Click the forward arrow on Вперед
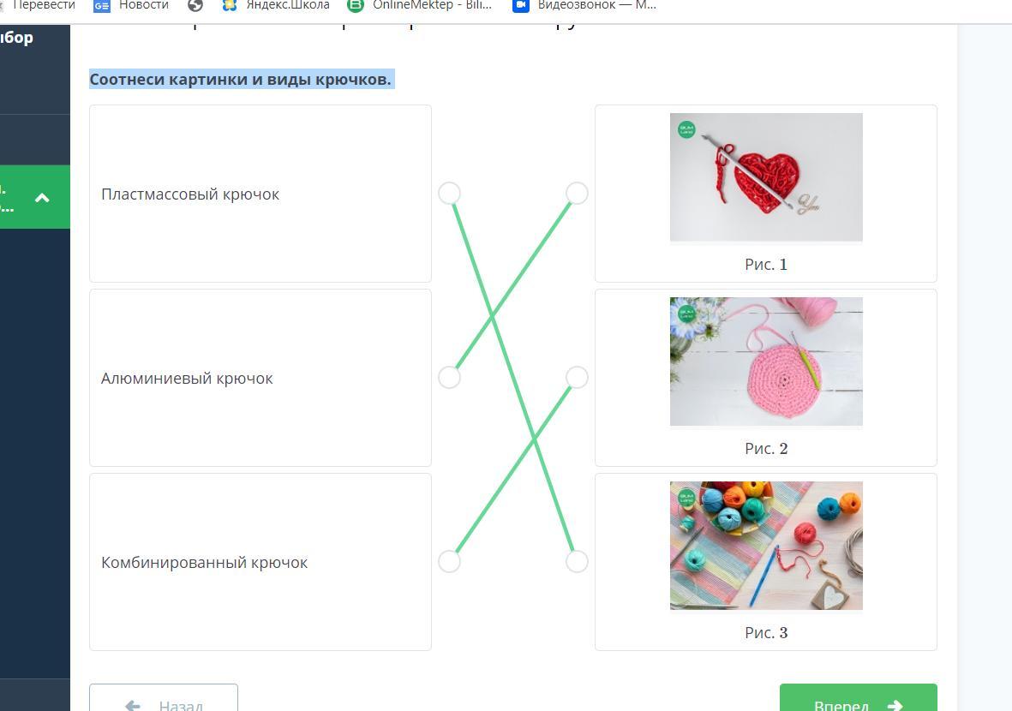This screenshot has height=711, width=1012. 895,705
